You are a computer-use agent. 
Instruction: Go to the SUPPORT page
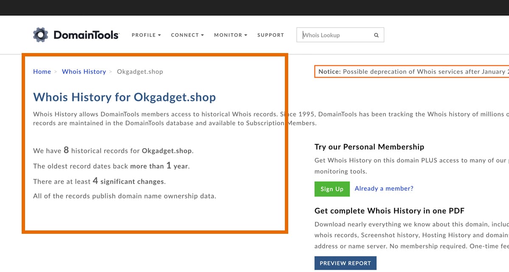pyautogui.click(x=271, y=35)
